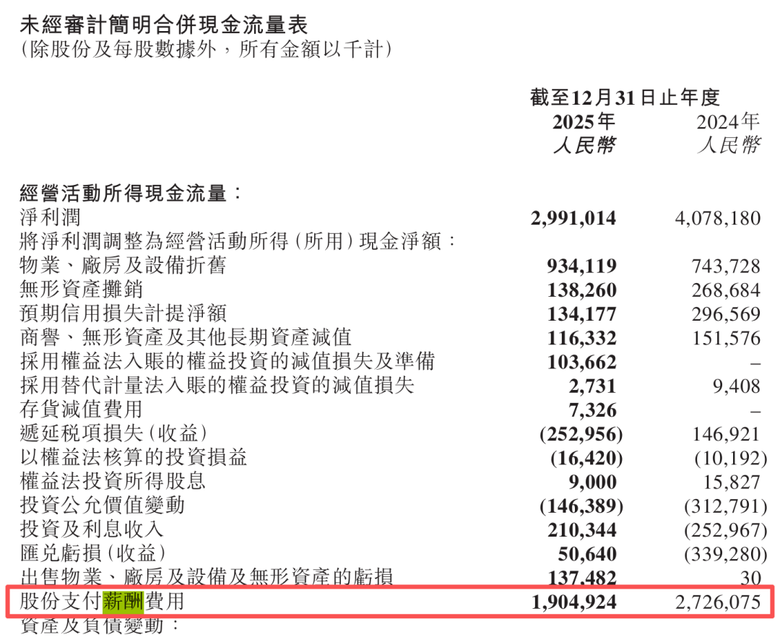780x637 pixels.
Task: Select the value 9,408
Action: pos(737,386)
